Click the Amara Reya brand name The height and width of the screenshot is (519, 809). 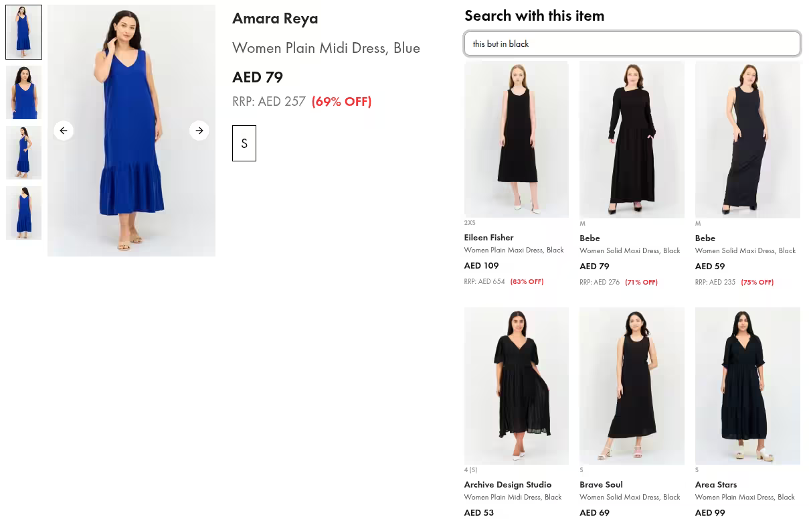(x=275, y=18)
